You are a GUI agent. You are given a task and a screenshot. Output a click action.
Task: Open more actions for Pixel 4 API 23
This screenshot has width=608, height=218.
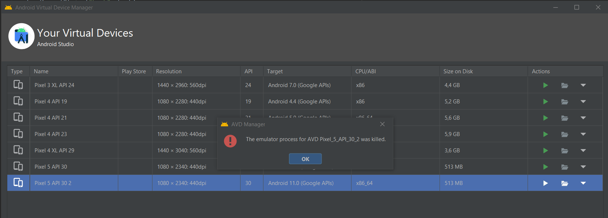click(583, 134)
